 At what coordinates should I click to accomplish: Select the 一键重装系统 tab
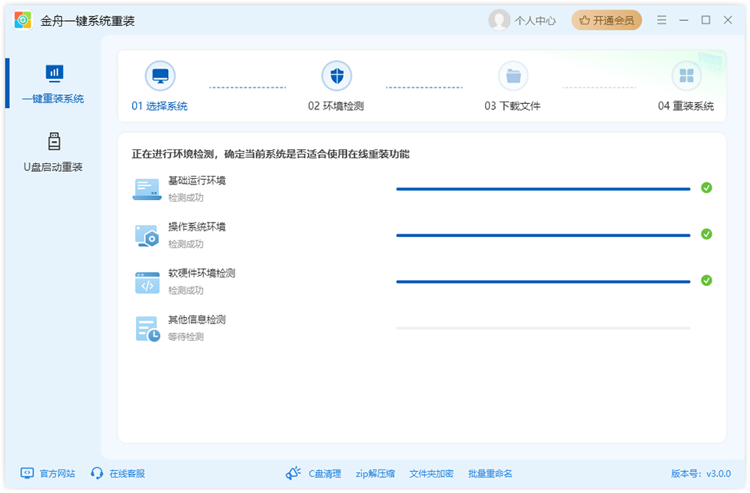(52, 84)
